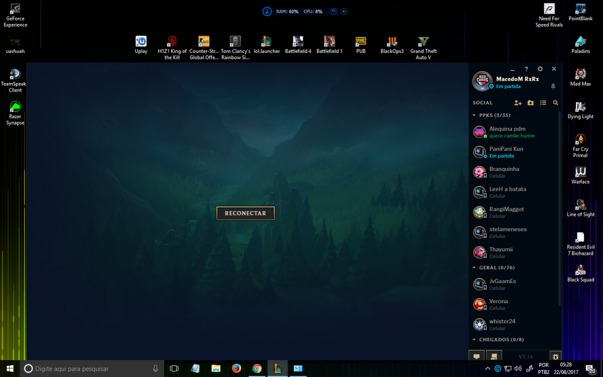The image size is (603, 377).
Task: Open client settings gear icon
Action: [x=540, y=69]
